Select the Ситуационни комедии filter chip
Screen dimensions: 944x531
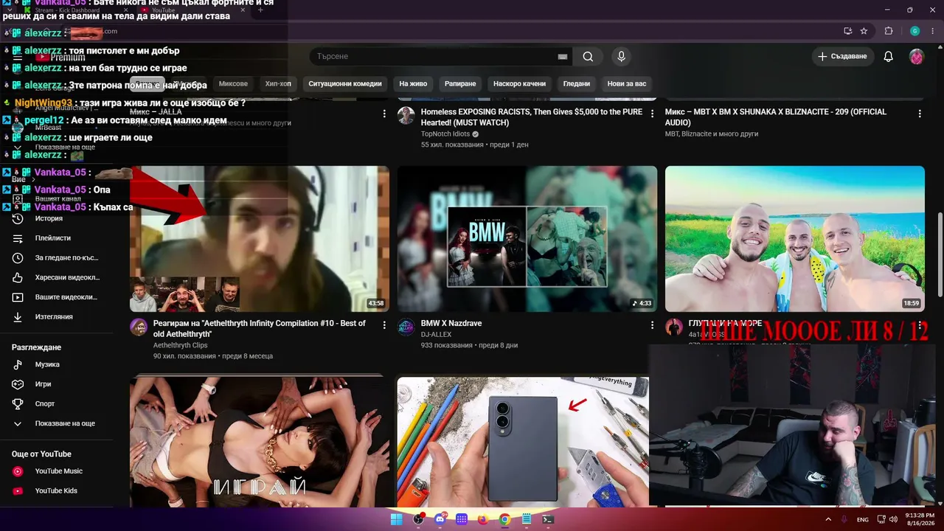tap(345, 84)
